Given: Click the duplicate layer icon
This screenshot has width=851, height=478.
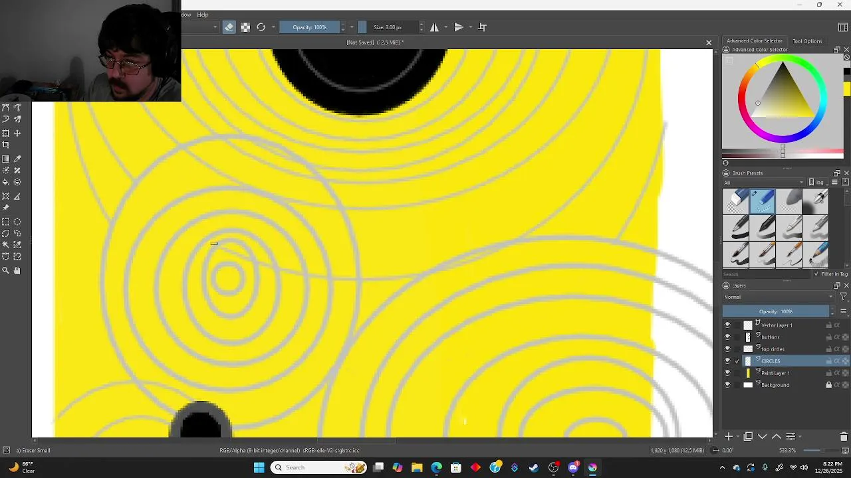Looking at the screenshot, I should click(x=748, y=436).
